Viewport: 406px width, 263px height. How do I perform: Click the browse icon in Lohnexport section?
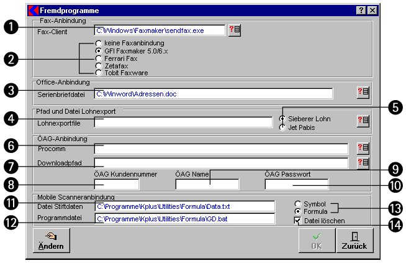(363, 121)
